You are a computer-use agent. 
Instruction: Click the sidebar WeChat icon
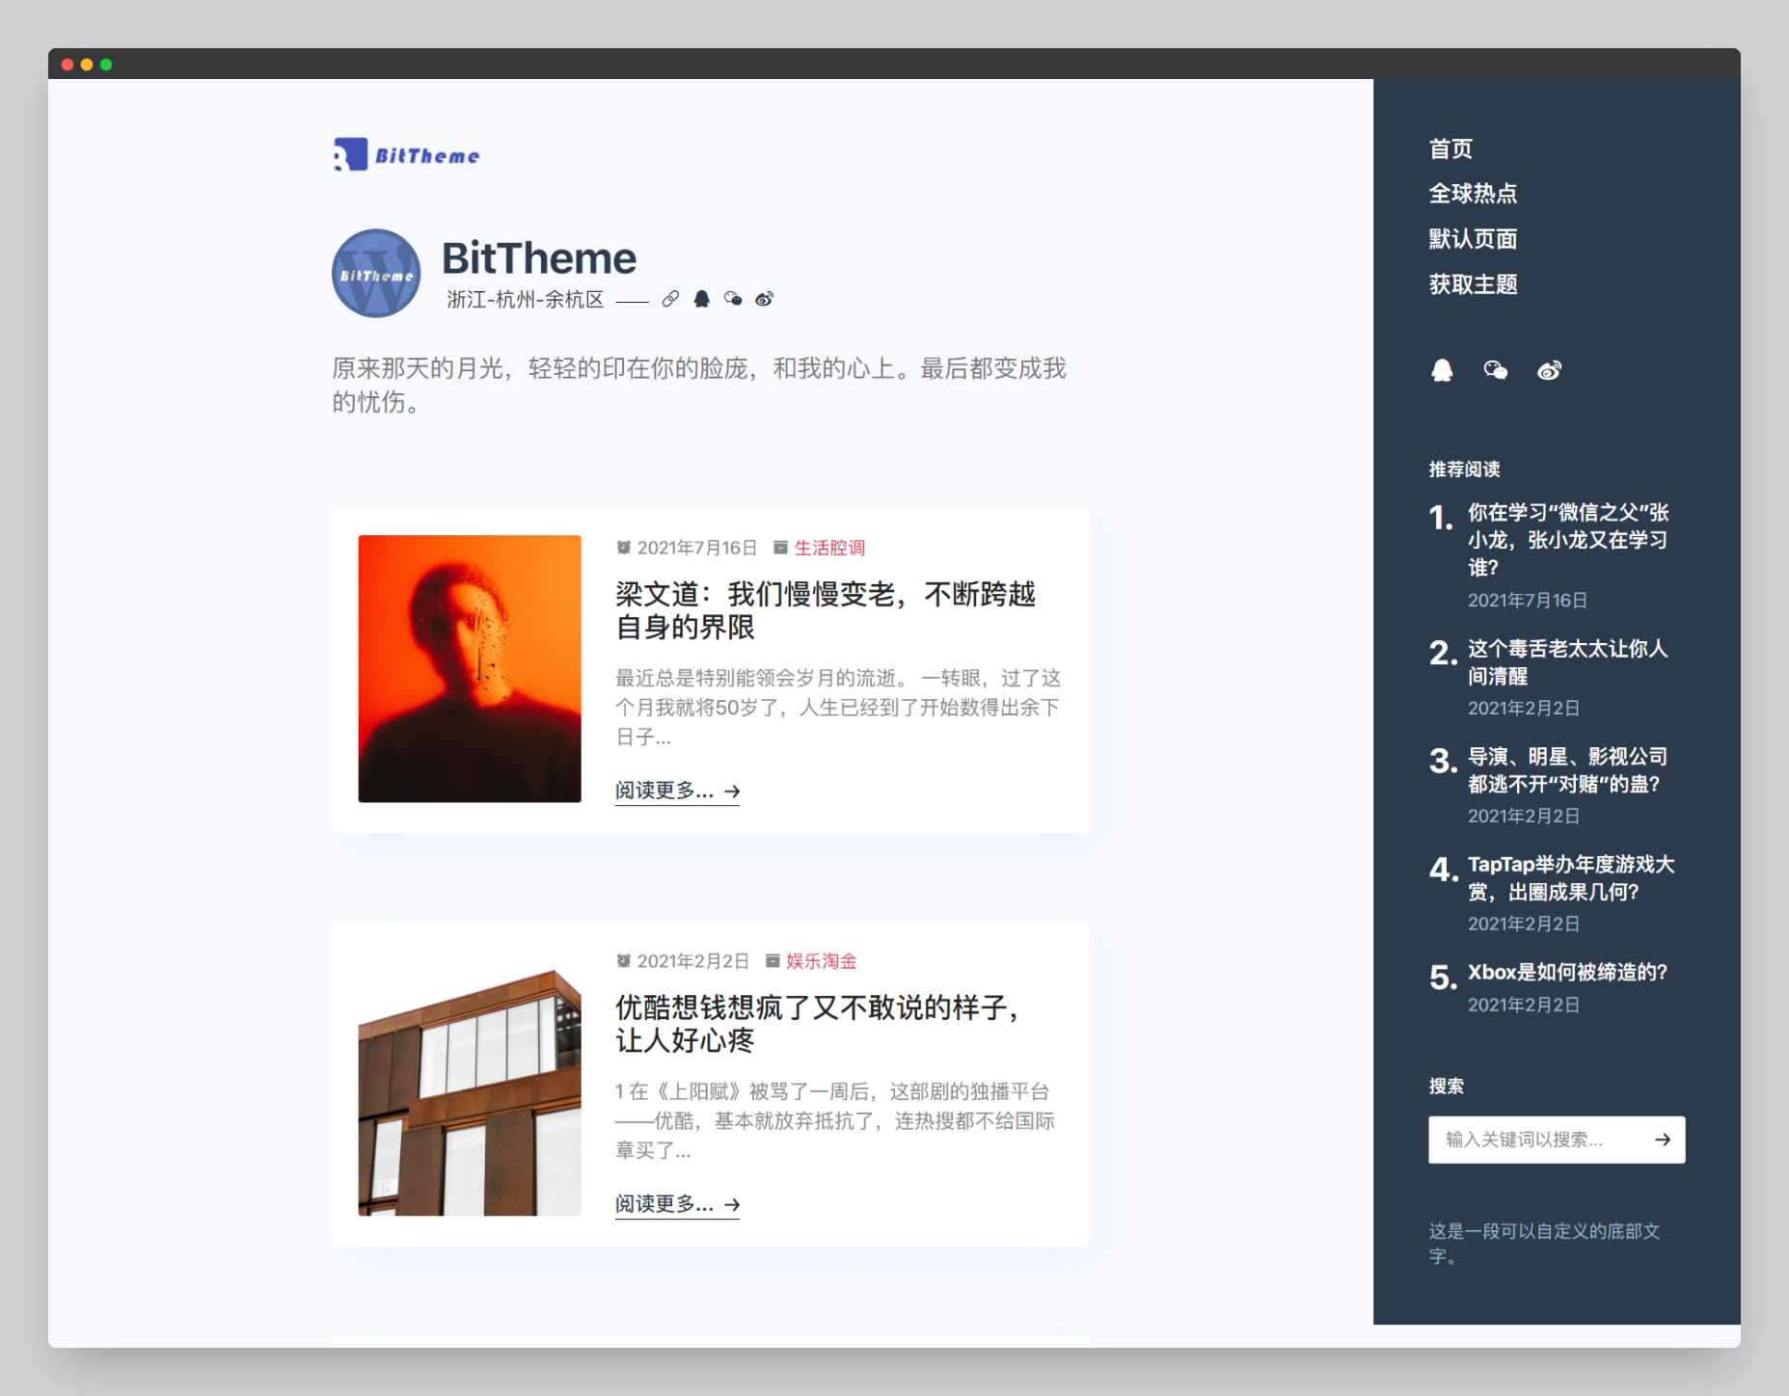tap(1496, 370)
